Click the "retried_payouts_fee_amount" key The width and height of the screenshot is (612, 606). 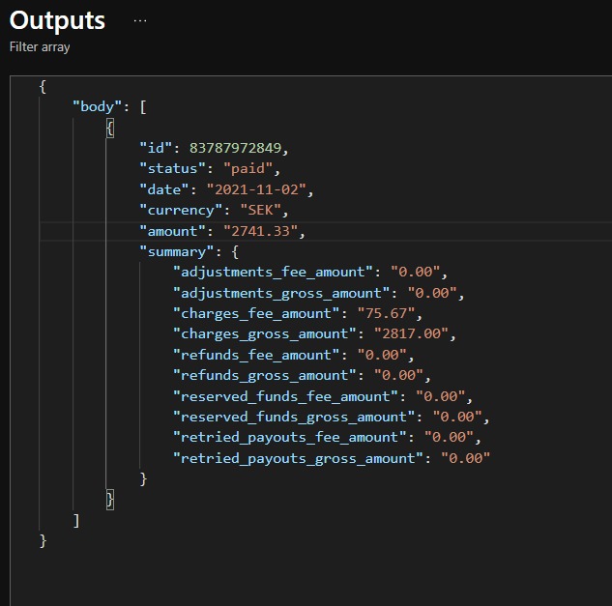(290, 437)
